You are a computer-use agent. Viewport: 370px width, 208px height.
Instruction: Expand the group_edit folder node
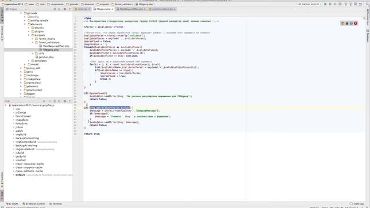(x=21, y=68)
